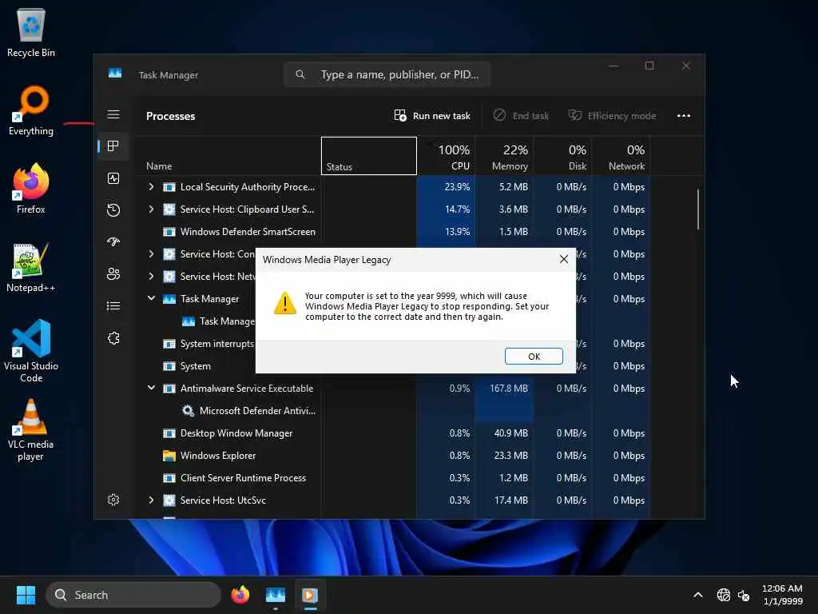Expand Service Host: UtcSvc row
The image size is (818, 614).
click(151, 500)
